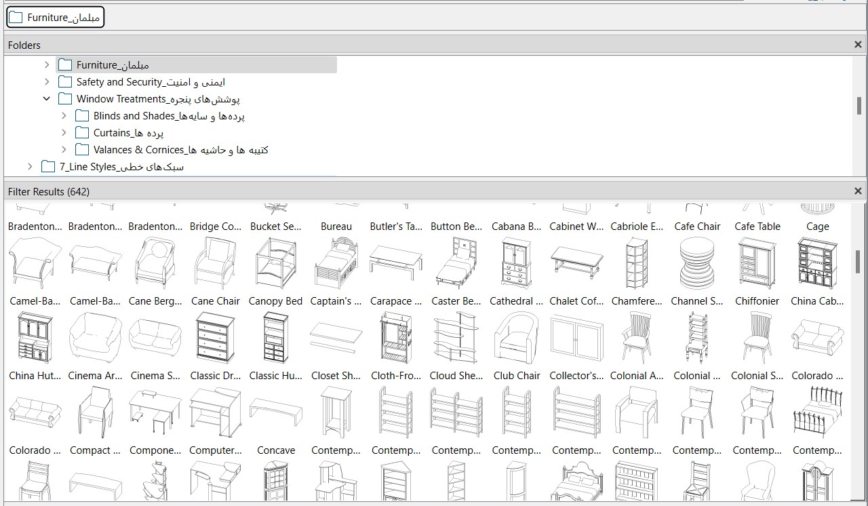Viewport: 868px width, 506px height.
Task: Select the Canopy Bed furniture thumbnail
Action: click(275, 264)
